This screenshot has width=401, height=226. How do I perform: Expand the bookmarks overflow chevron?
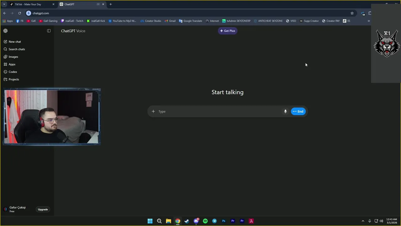369,21
